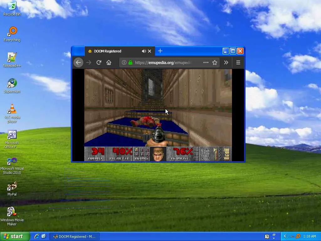Click the ARMS weapon slots panel

click(x=141, y=154)
